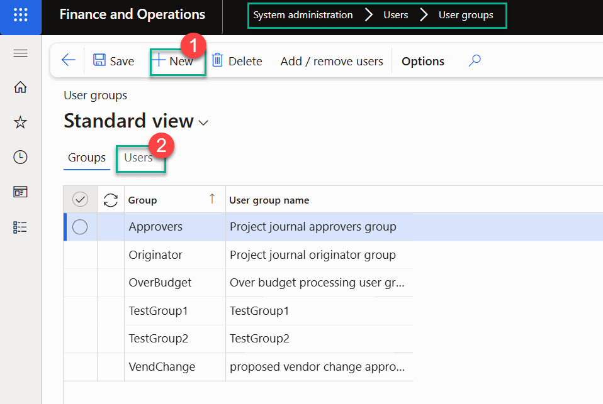Open Modules list icon in sidebar
The height and width of the screenshot is (404, 603).
pyautogui.click(x=20, y=227)
